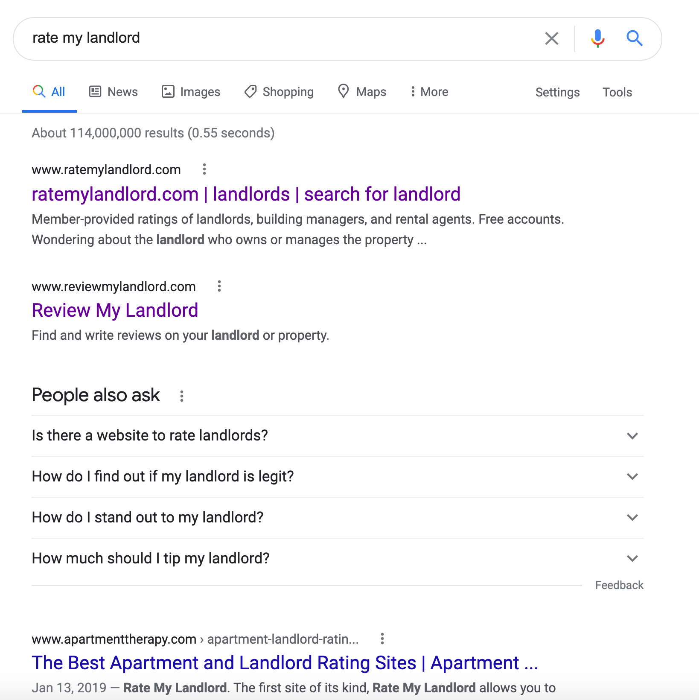The image size is (699, 700).
Task: Expand "Is there a website to rate landlords?"
Action: coord(337,436)
